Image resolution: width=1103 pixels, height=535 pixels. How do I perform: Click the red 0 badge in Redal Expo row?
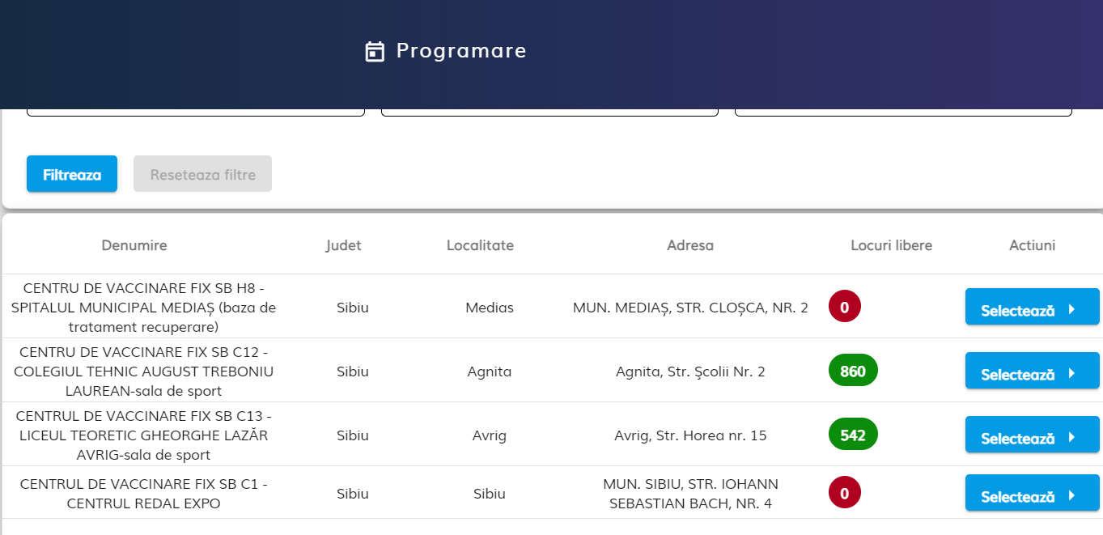point(845,492)
